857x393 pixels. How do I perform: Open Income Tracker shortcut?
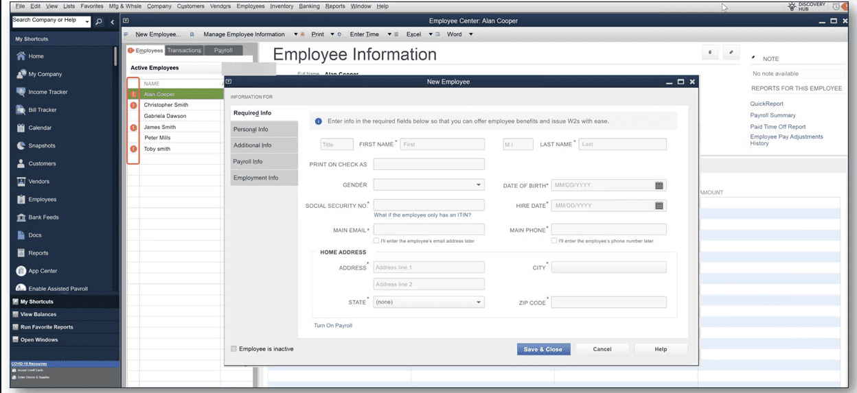[47, 92]
